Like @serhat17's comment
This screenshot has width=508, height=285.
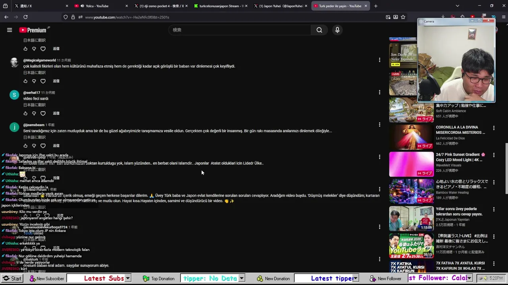(x=25, y=113)
